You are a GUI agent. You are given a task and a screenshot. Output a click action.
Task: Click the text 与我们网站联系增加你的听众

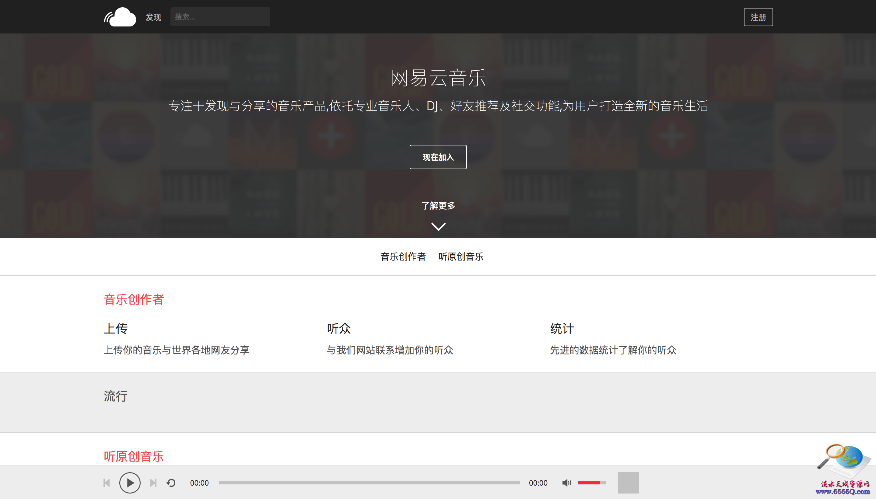(x=390, y=350)
